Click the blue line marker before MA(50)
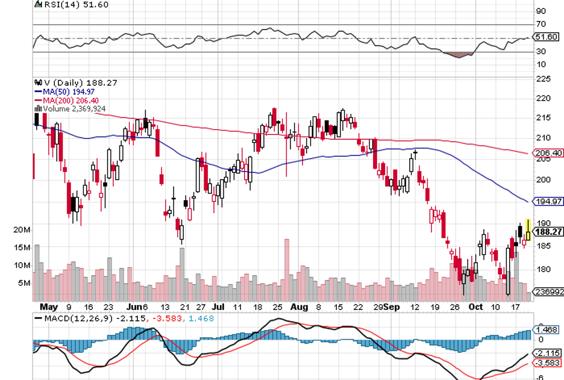564x380 pixels. [x=39, y=92]
